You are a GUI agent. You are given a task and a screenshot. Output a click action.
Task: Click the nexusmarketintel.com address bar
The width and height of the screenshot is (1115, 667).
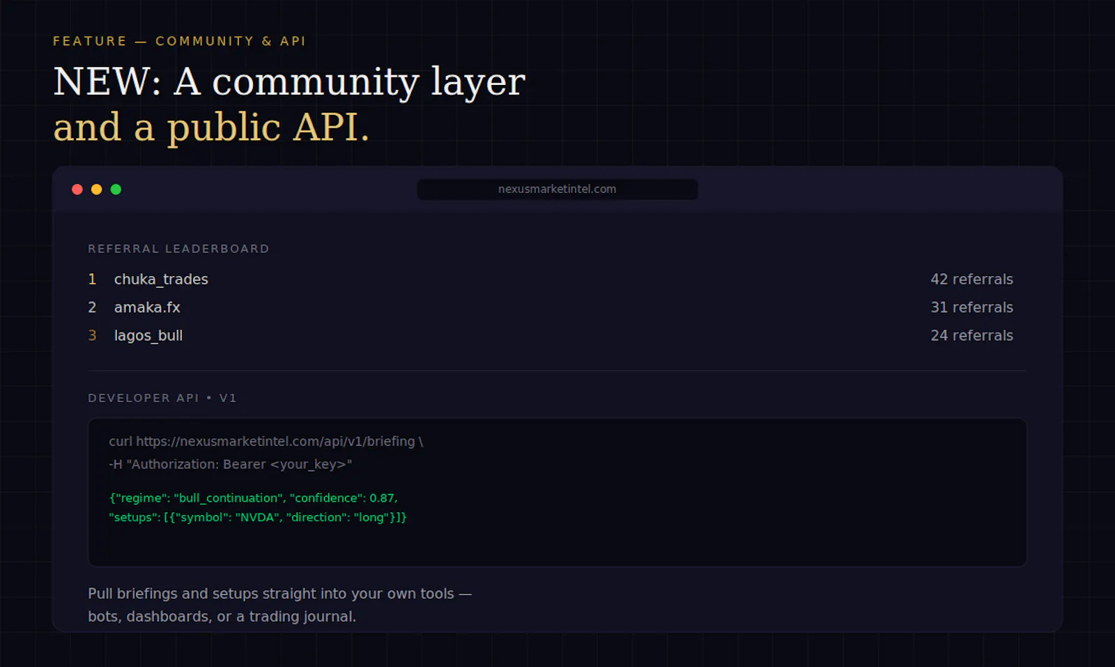[557, 190]
